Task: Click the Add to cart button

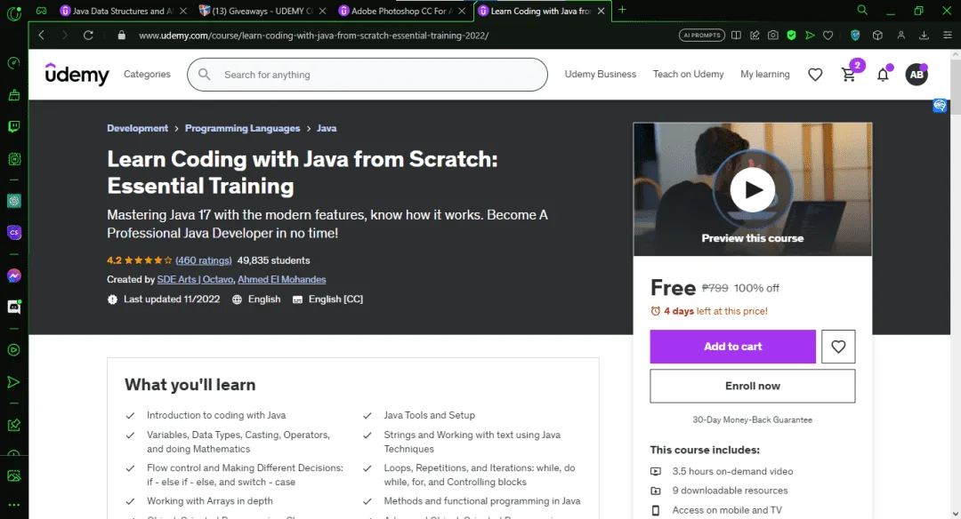Action: click(733, 347)
